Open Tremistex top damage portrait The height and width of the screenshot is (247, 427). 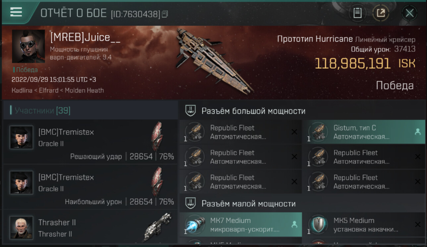(21, 183)
